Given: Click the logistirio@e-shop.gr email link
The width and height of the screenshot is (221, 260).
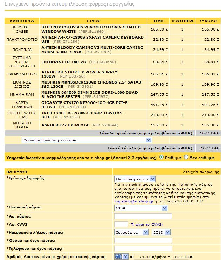Looking at the screenshot, I should pos(134,201).
